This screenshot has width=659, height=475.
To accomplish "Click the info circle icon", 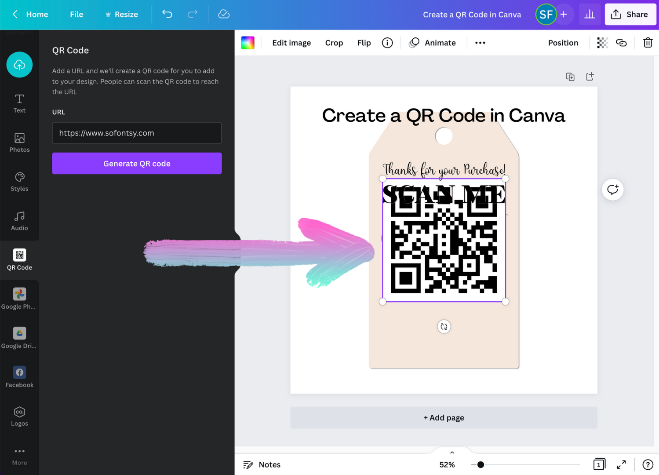I will pyautogui.click(x=387, y=43).
